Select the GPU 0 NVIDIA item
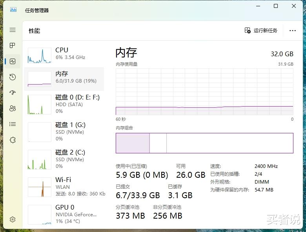The image size is (306, 232). pos(64,214)
